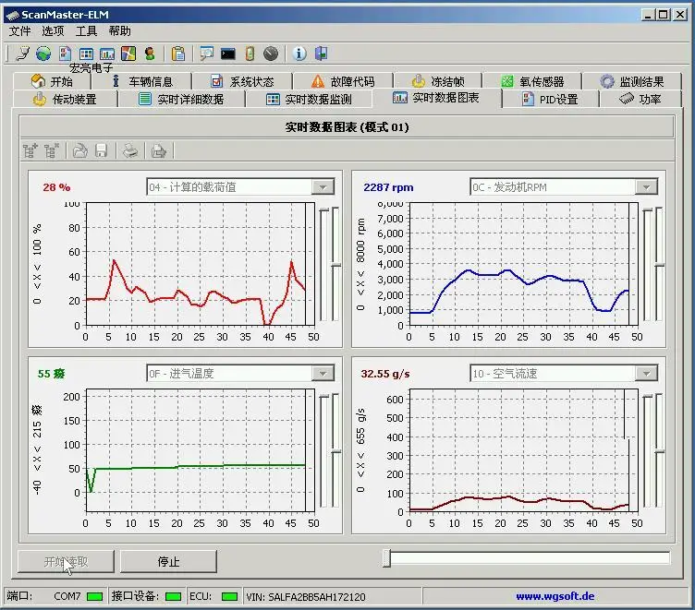Switch to the 功率 tab
This screenshot has width=695, height=610.
(x=640, y=99)
